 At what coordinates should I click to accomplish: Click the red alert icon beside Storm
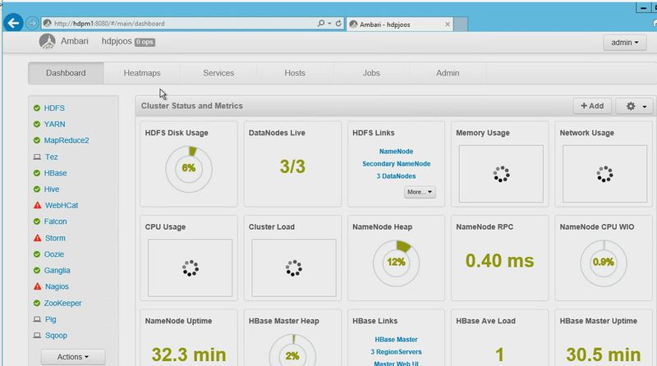(x=37, y=238)
